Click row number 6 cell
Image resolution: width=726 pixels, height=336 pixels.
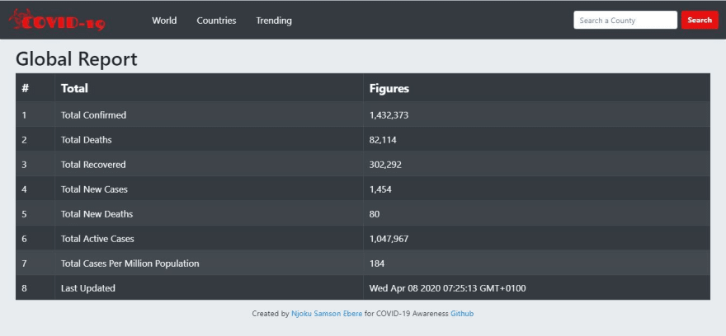(35, 239)
